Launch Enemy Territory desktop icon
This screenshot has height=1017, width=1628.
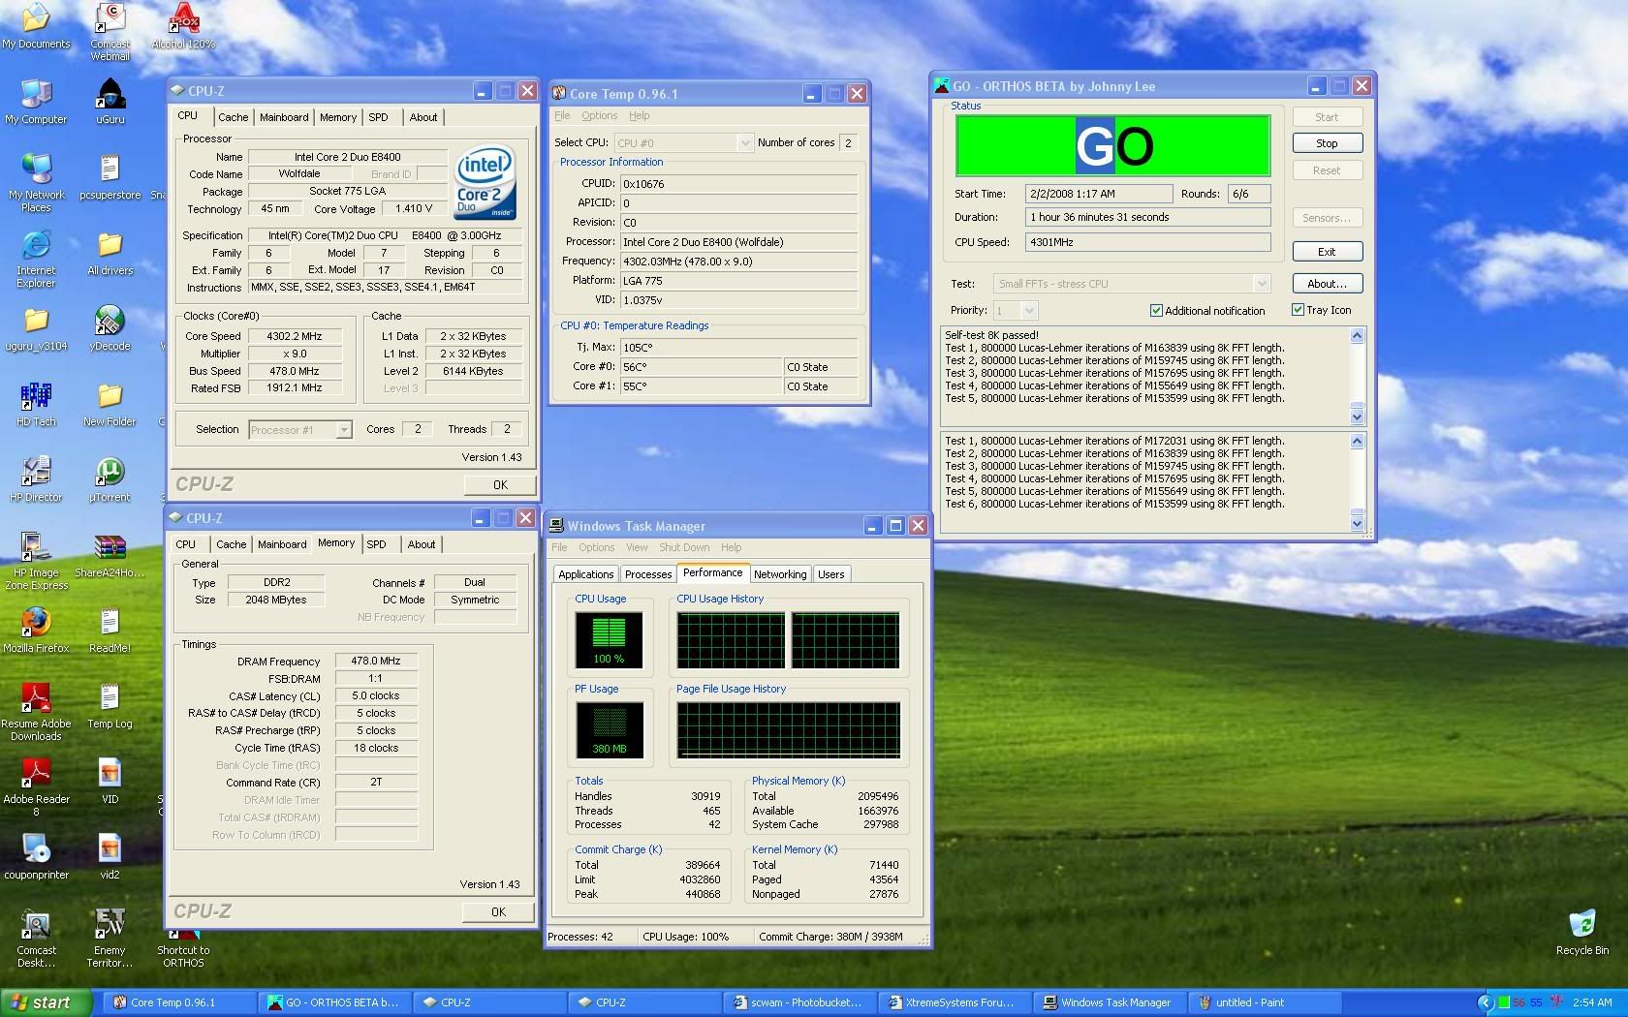tap(110, 938)
